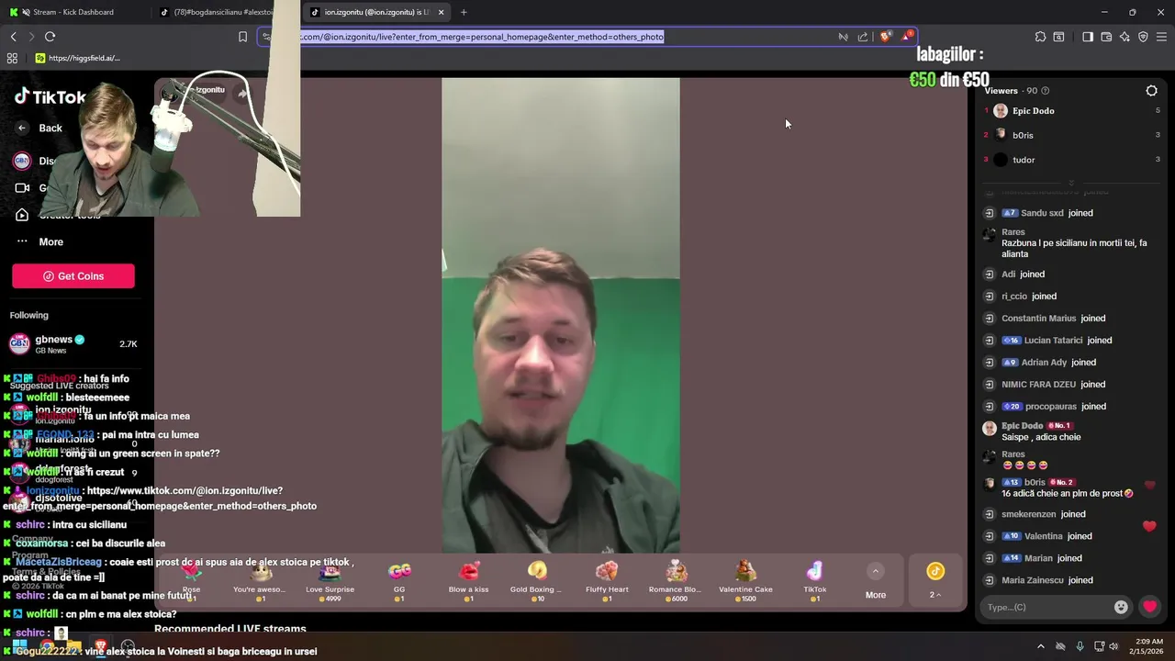This screenshot has width=1175, height=661.
Task: Click the live stream video
Action: [x=561, y=316]
